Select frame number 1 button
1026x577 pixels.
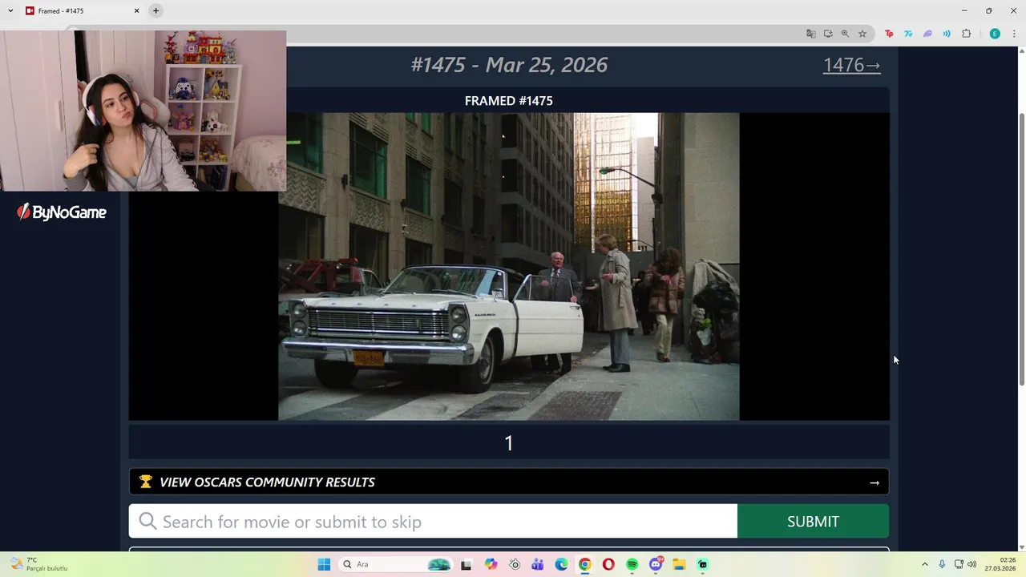(508, 443)
